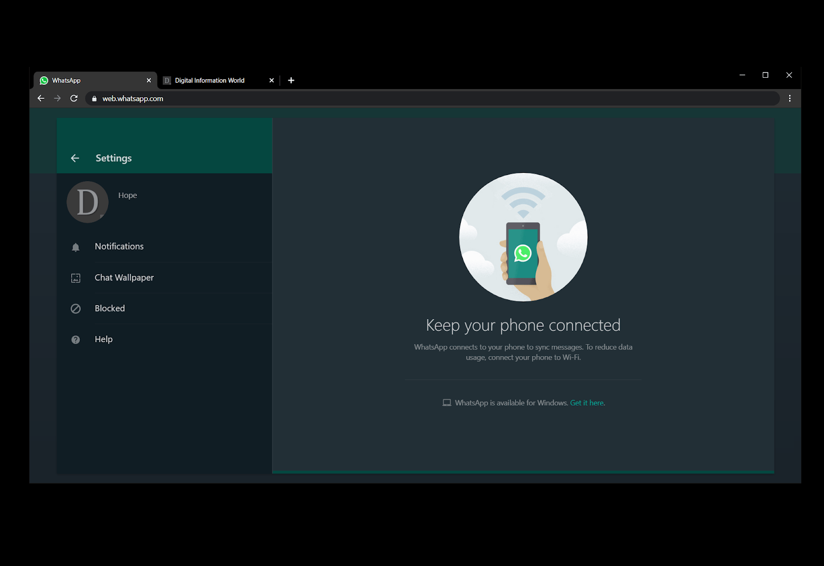Click the "Get it here" link
Screen dimensions: 824x566
587,402
